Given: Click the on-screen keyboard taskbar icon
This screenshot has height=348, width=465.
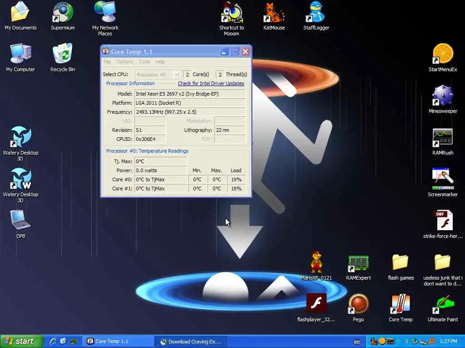Looking at the screenshot, I should 357,342.
